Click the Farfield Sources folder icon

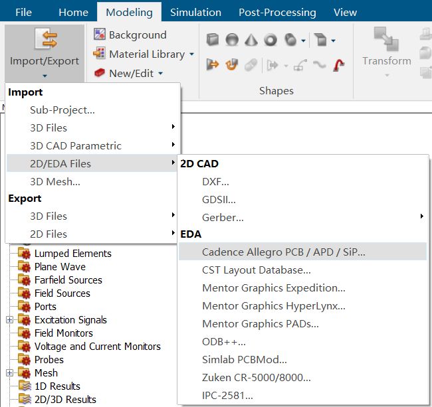pyautogui.click(x=24, y=280)
